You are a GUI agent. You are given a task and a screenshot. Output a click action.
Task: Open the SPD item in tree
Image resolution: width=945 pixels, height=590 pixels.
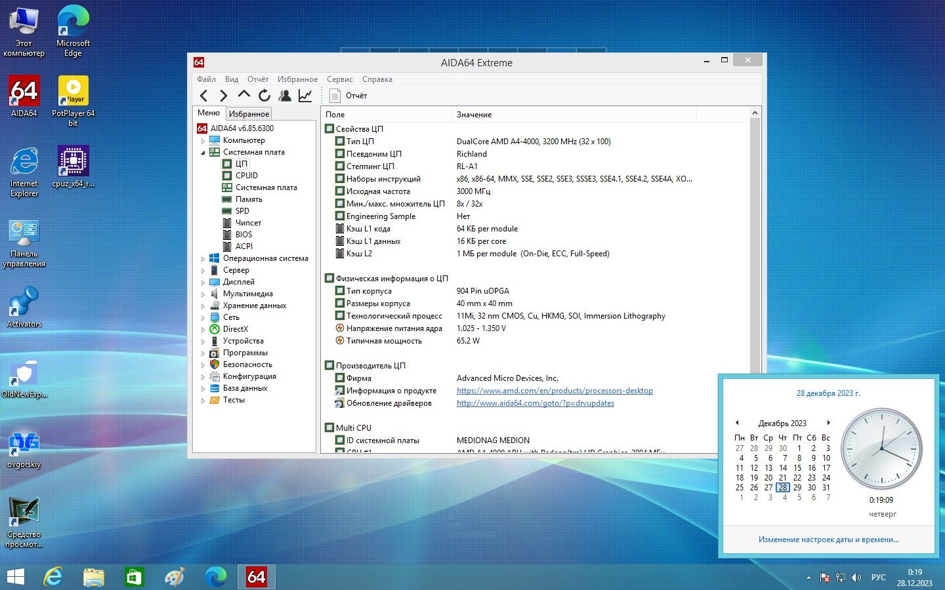242,211
